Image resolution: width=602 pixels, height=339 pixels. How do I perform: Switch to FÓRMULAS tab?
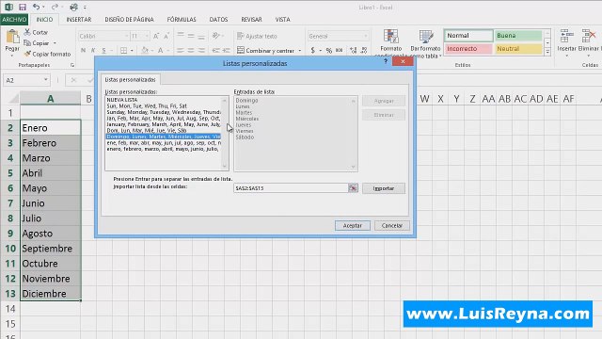pos(182,19)
